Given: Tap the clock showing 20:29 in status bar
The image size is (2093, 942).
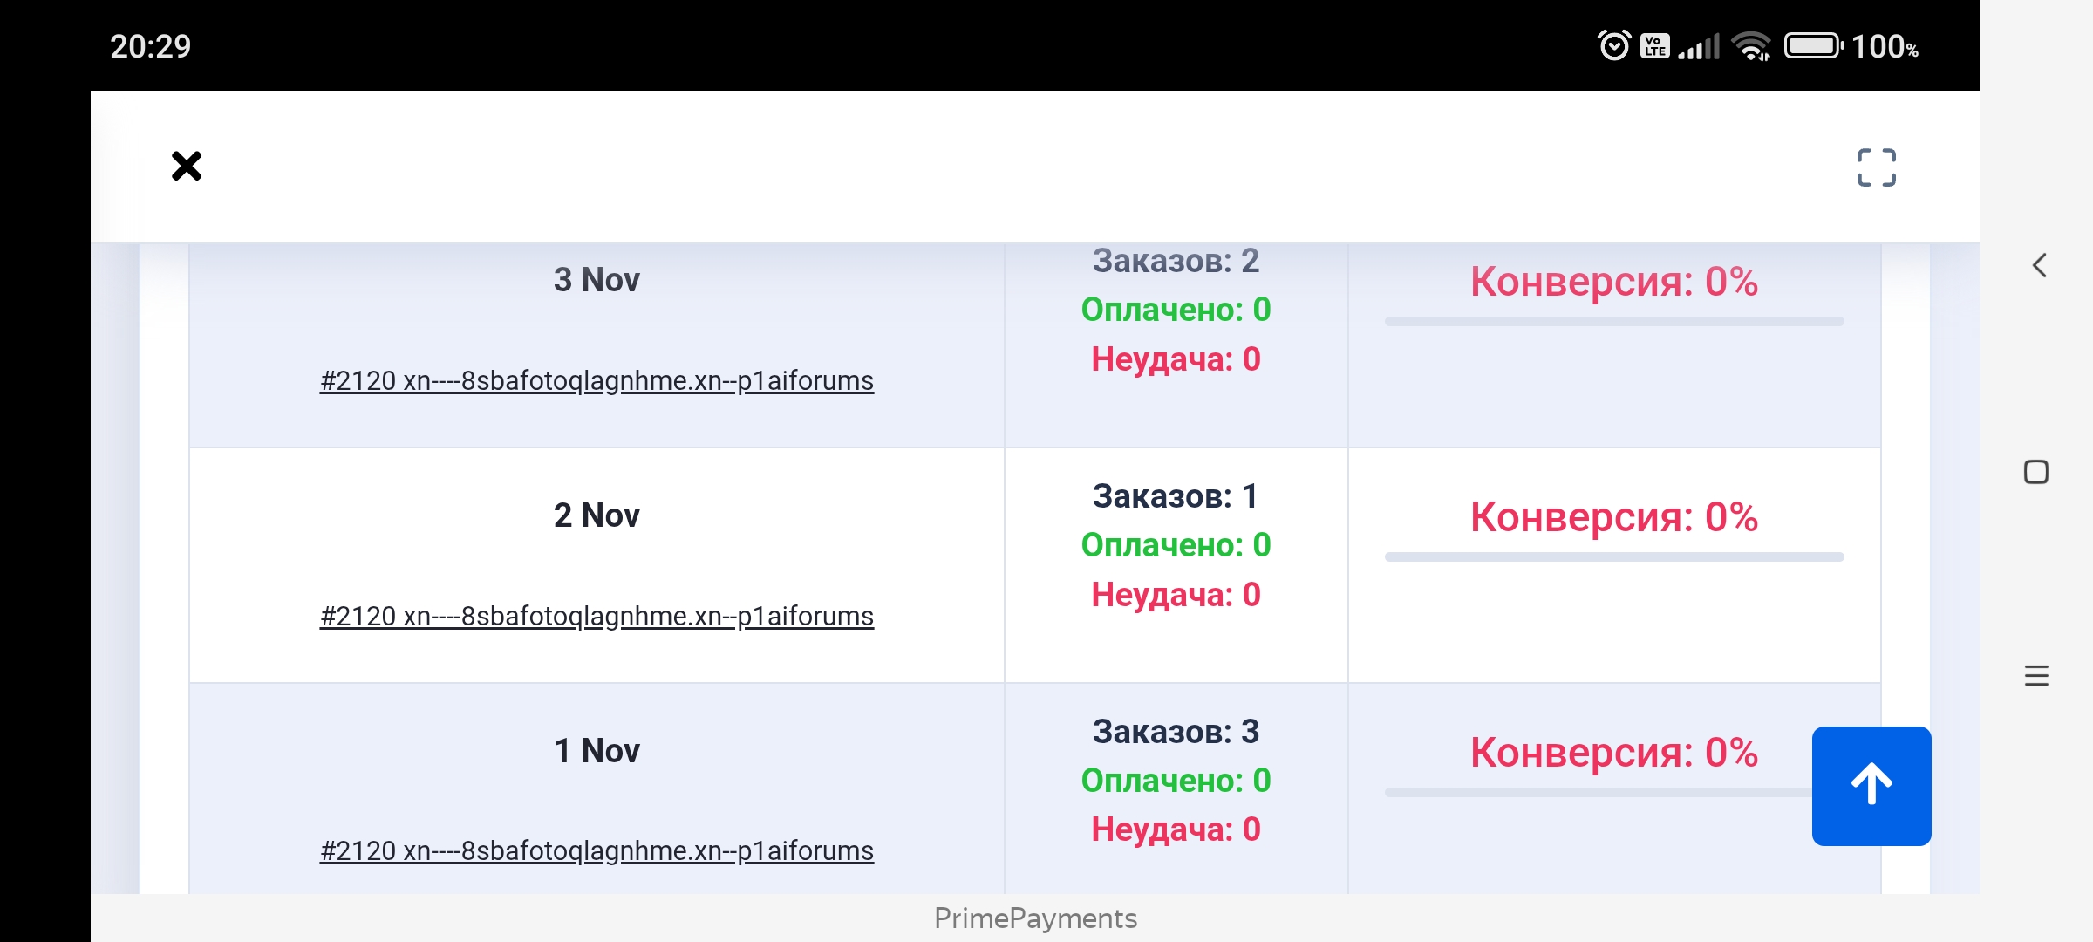Looking at the screenshot, I should coord(150,46).
